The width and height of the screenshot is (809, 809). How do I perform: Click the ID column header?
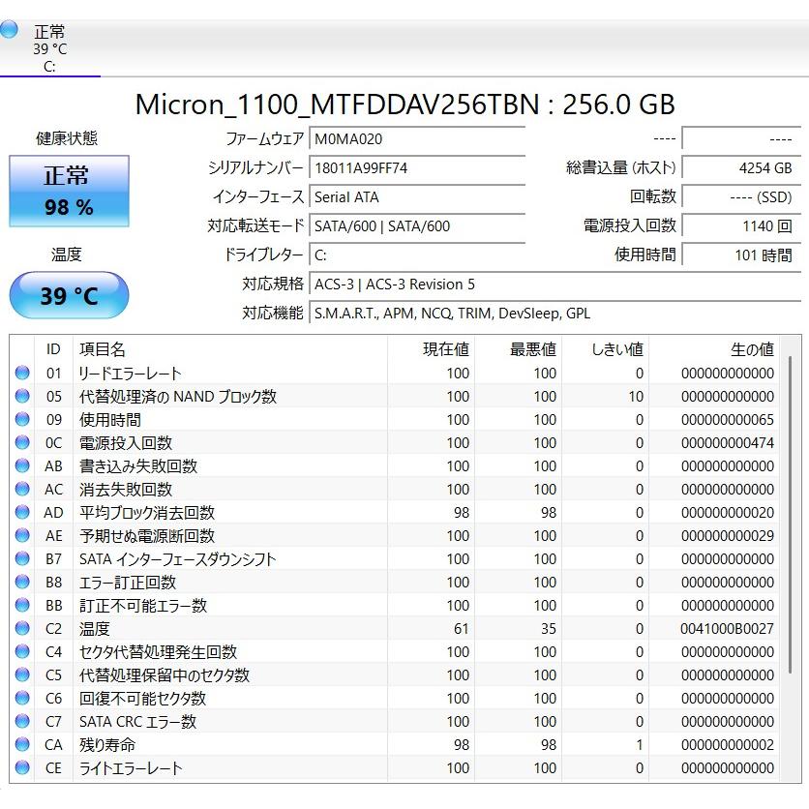[x=53, y=349]
